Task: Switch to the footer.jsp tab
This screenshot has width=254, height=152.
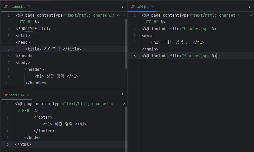Action: pos(16,95)
